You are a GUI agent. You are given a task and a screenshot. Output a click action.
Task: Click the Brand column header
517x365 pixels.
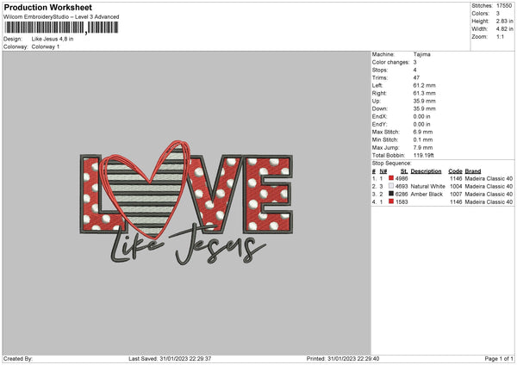pos(473,171)
